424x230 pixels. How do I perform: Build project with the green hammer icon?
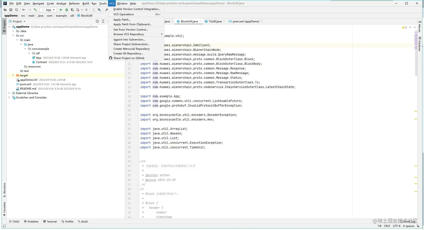[x=35, y=10]
